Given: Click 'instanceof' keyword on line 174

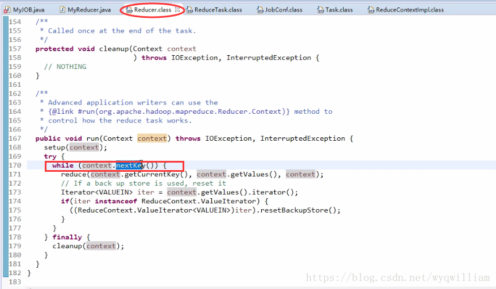Looking at the screenshot, I should pyautogui.click(x=116, y=201).
